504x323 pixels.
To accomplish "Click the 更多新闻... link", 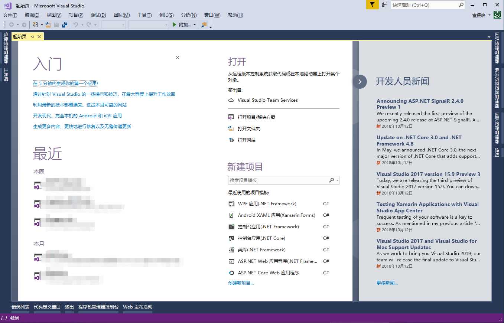I will (x=387, y=283).
